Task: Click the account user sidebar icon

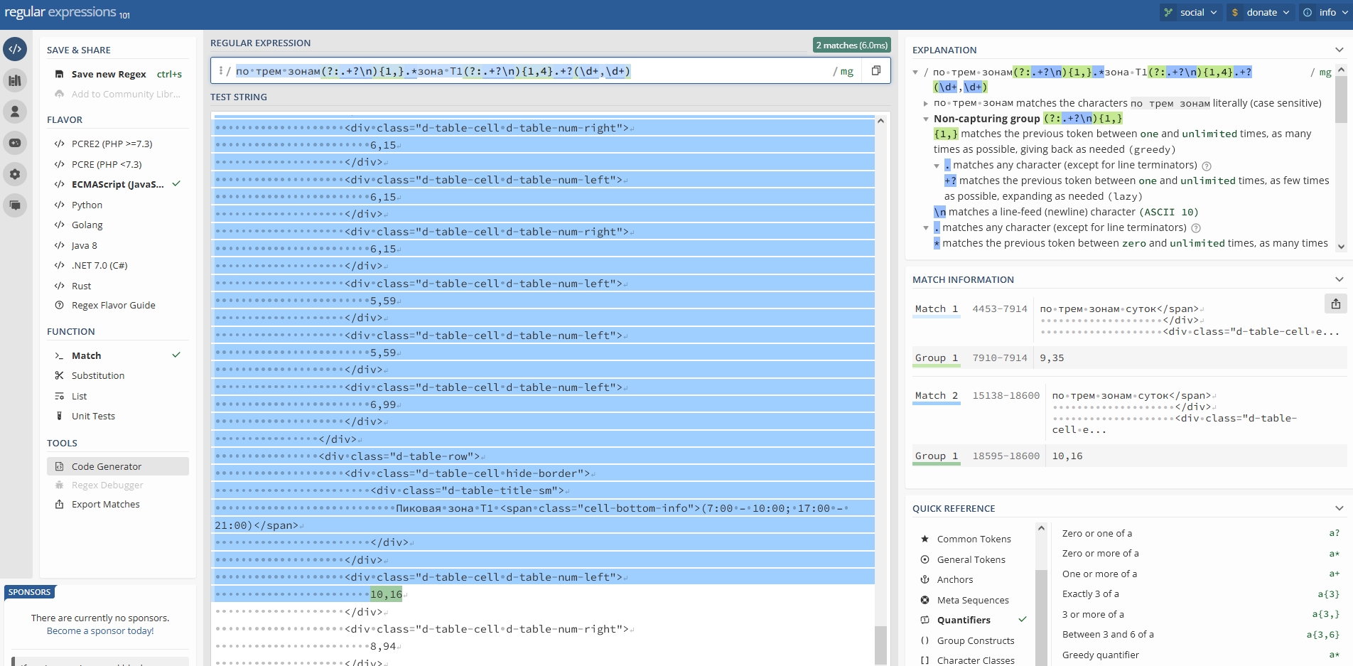Action: 15,112
